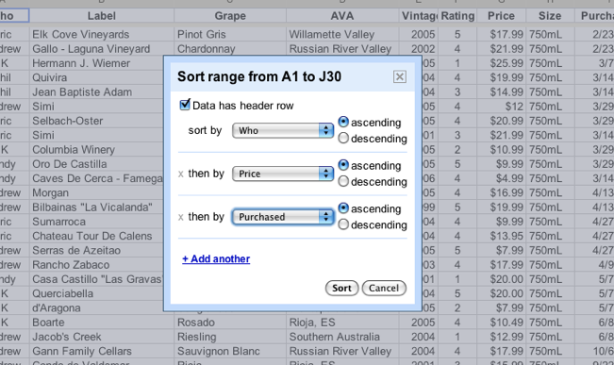Select the Gallo - Laguna Vineyard cell
614x365 pixels.
coord(102,49)
